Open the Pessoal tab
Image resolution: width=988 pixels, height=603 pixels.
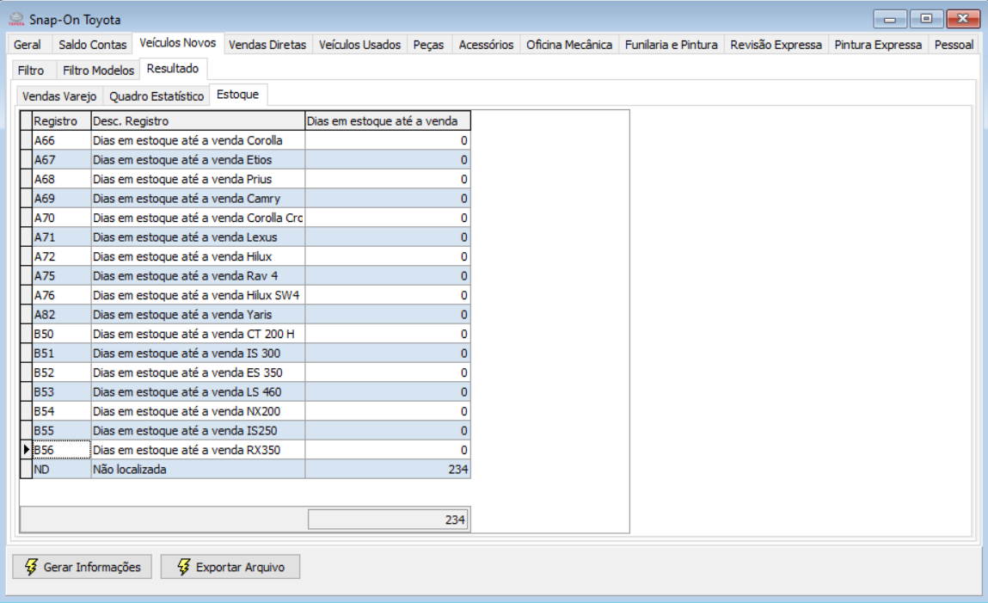click(x=954, y=45)
